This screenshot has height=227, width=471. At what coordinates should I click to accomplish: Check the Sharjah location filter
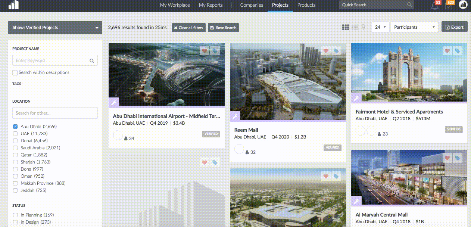(x=15, y=162)
